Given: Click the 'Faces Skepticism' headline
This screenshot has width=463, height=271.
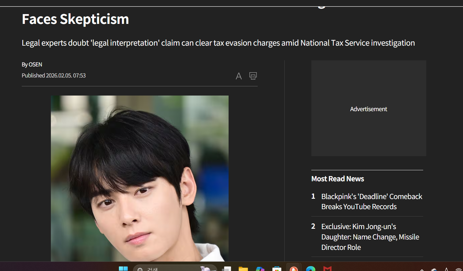Looking at the screenshot, I should 75,19.
